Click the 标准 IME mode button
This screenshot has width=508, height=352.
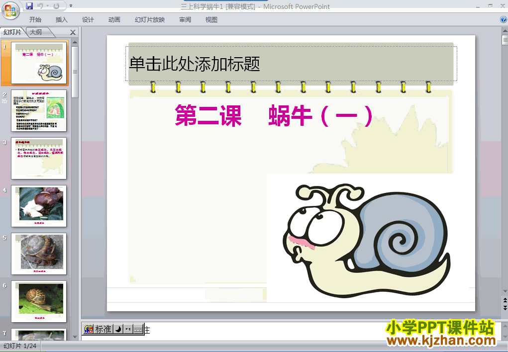pos(103,329)
